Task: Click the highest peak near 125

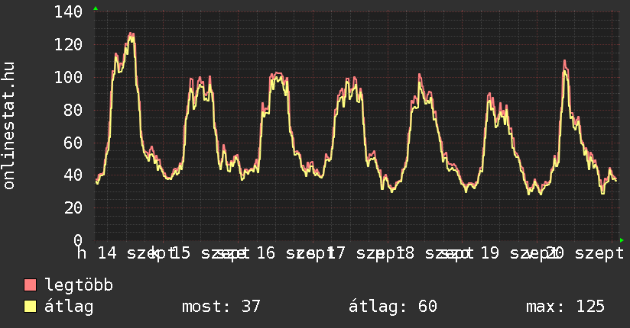Action: 131,35
